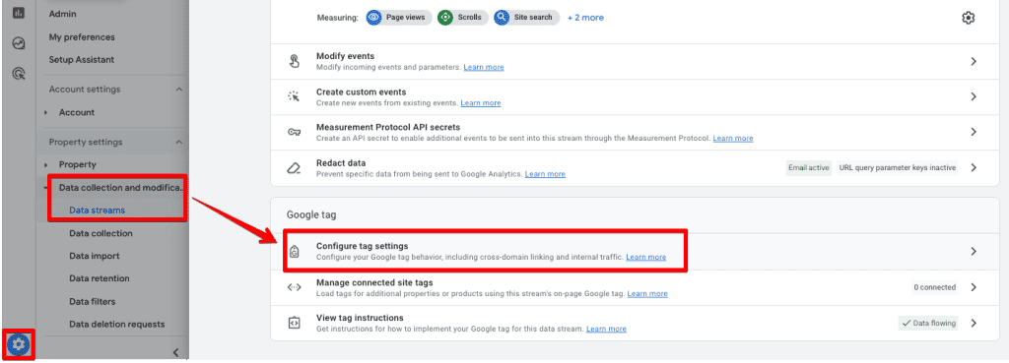
Task: Click the 'Email active' status badge
Action: tap(809, 168)
